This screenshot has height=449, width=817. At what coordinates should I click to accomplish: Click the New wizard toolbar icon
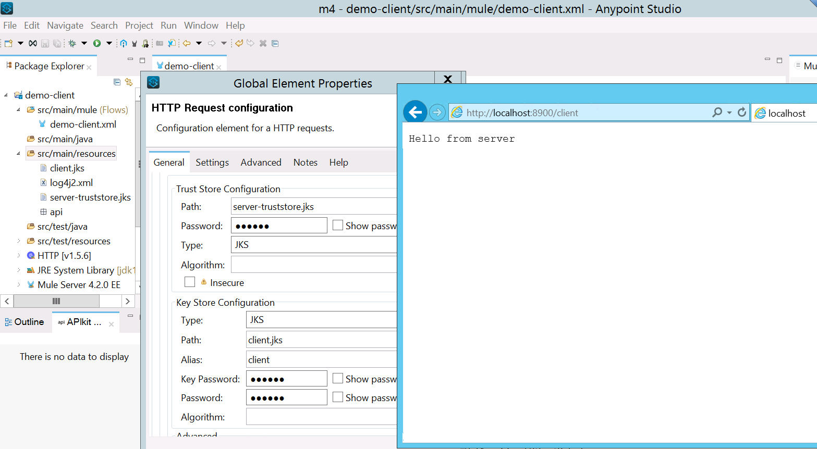click(x=8, y=43)
